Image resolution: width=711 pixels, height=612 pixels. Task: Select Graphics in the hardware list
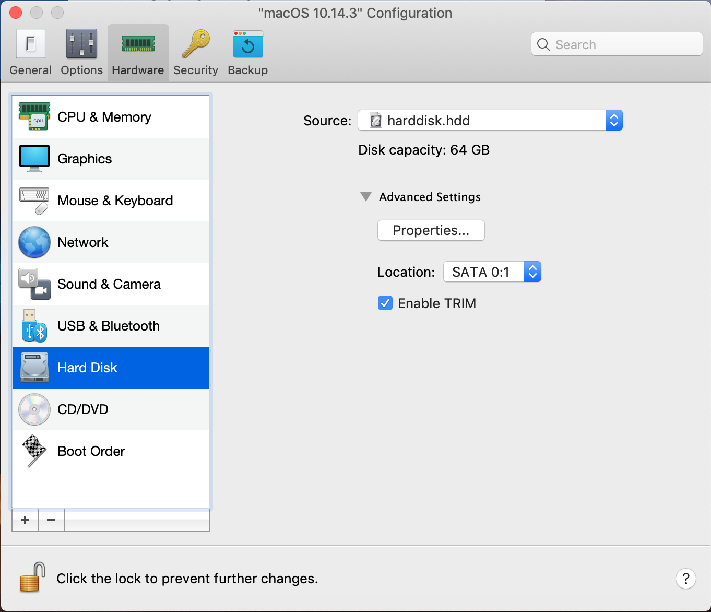(x=111, y=159)
